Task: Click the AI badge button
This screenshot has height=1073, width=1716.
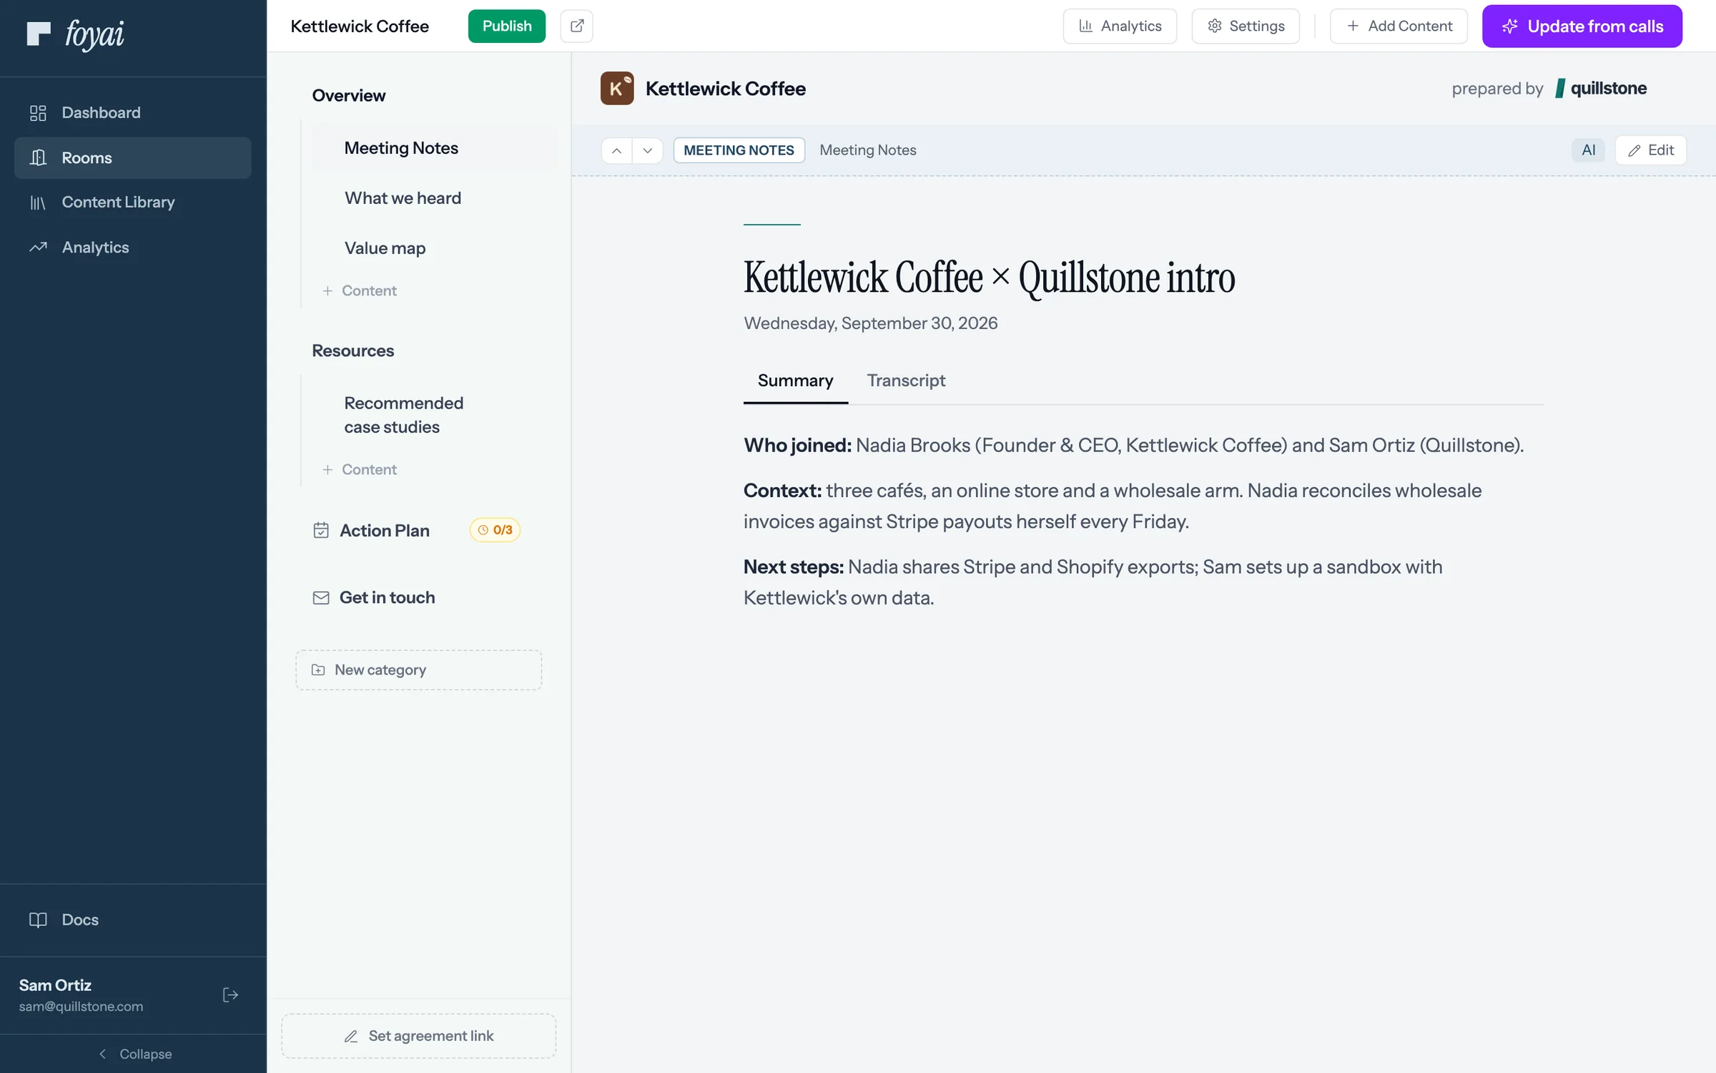Action: pyautogui.click(x=1589, y=150)
